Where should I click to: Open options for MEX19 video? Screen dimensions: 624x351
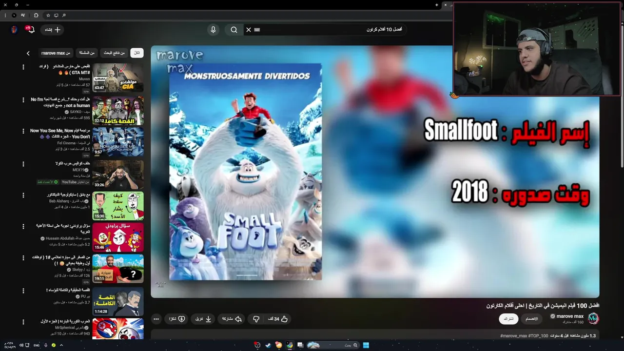[23, 163]
